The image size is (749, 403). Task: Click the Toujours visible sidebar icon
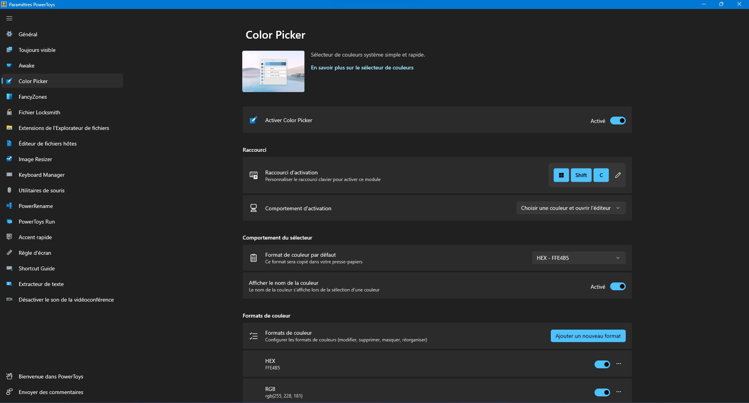[9, 50]
